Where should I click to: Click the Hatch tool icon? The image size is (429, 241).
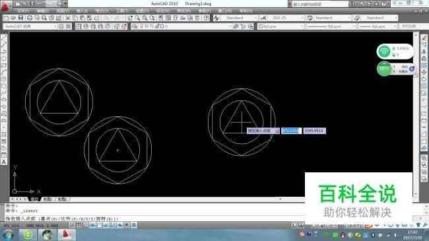click(4, 134)
